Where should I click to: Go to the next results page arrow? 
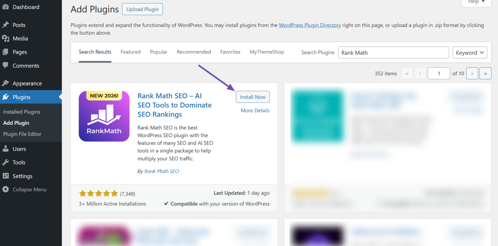tap(472, 74)
